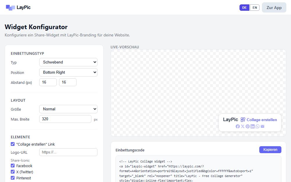Focus the Logo-URL input field
291x182 pixels.
(68, 152)
